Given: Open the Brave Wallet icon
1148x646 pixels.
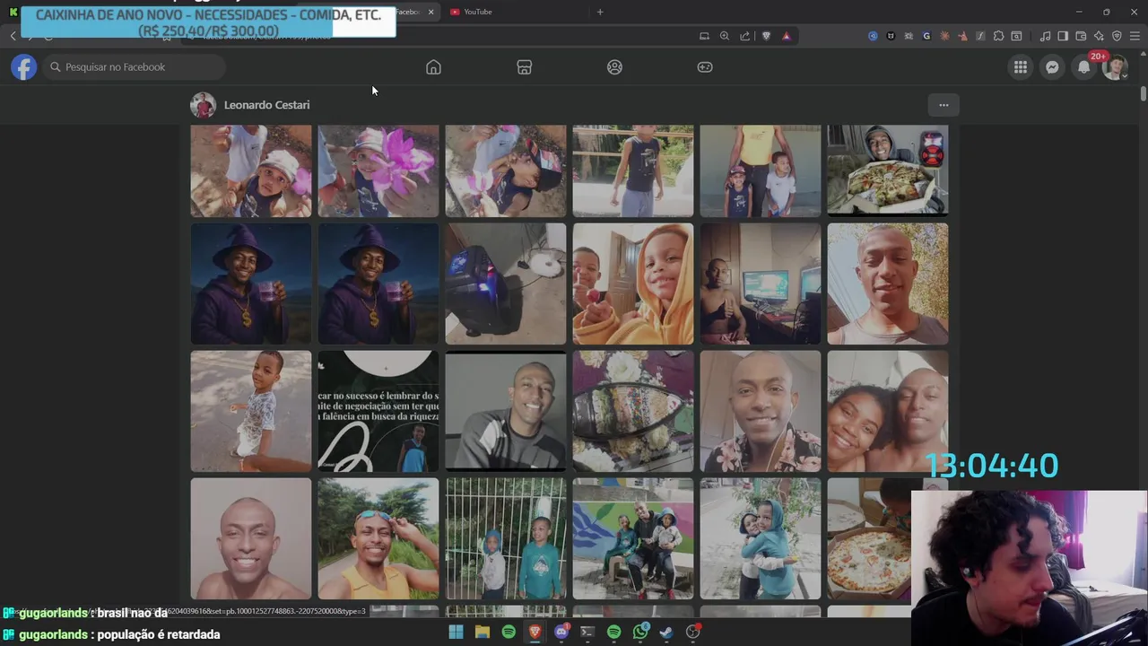Looking at the screenshot, I should 1081,36.
